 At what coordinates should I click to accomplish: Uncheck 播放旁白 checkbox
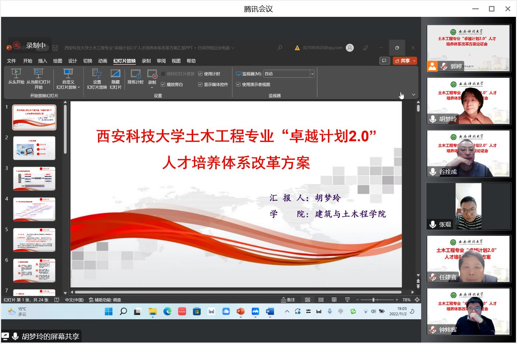point(163,85)
